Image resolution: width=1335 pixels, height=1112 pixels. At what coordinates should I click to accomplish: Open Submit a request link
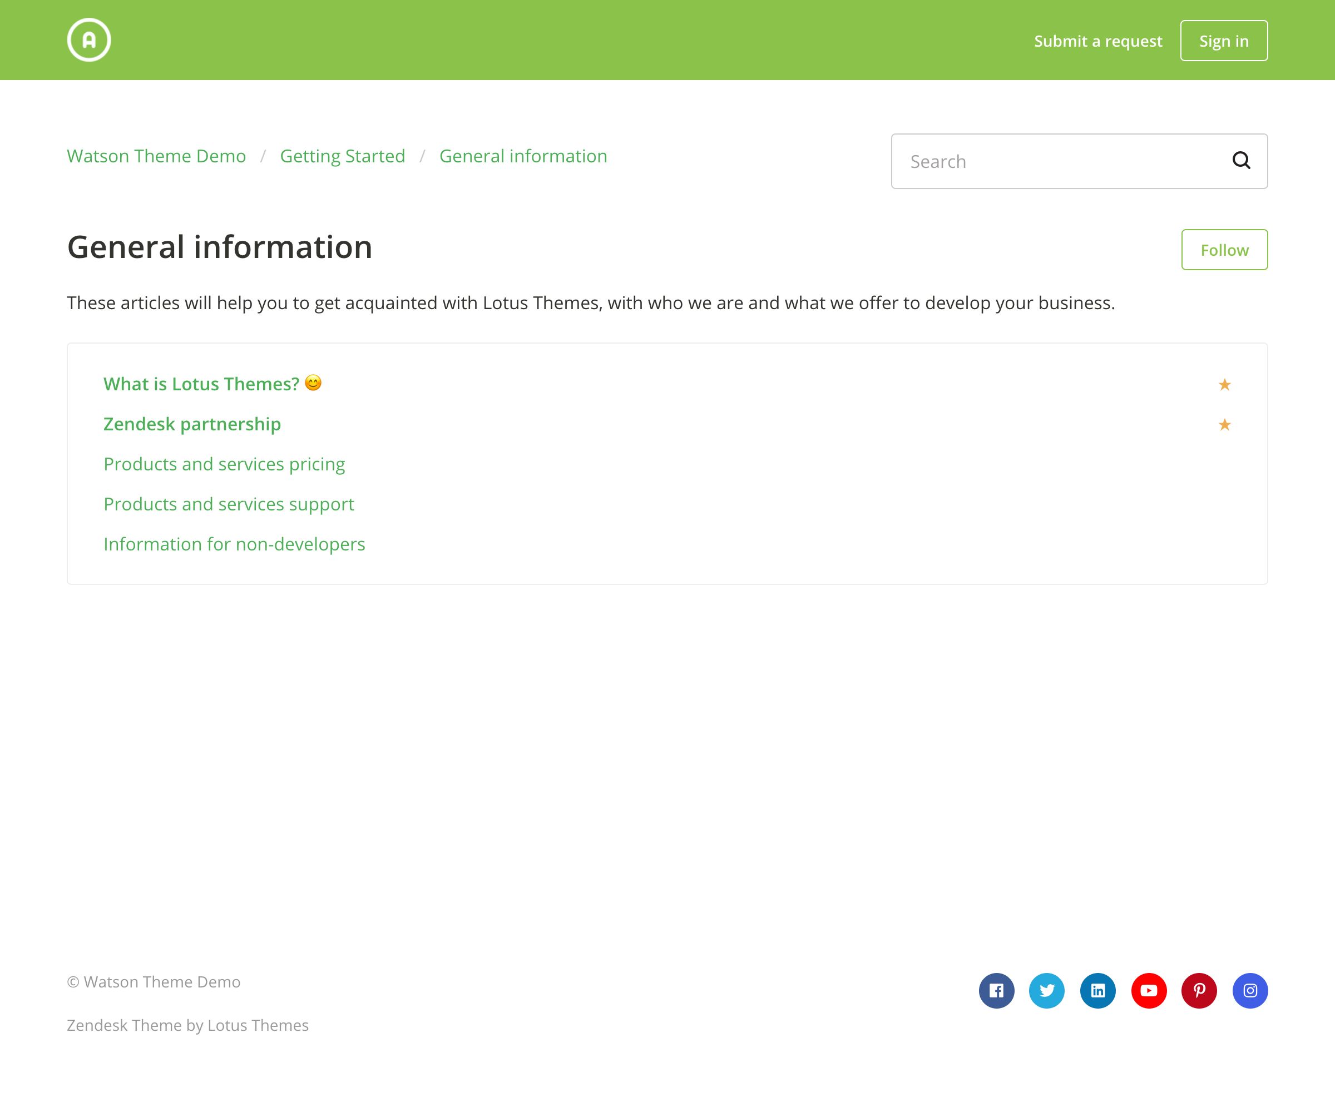(x=1098, y=41)
